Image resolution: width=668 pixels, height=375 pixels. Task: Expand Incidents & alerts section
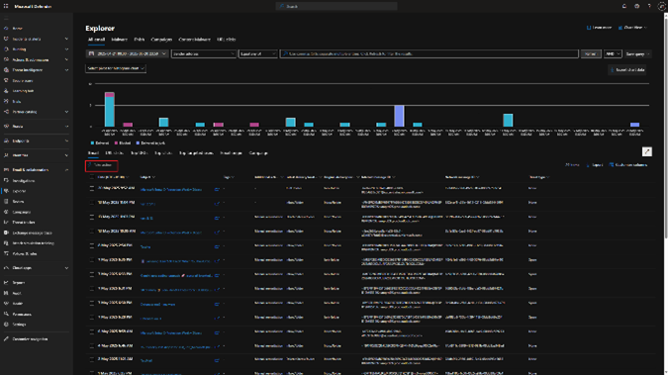[66, 39]
